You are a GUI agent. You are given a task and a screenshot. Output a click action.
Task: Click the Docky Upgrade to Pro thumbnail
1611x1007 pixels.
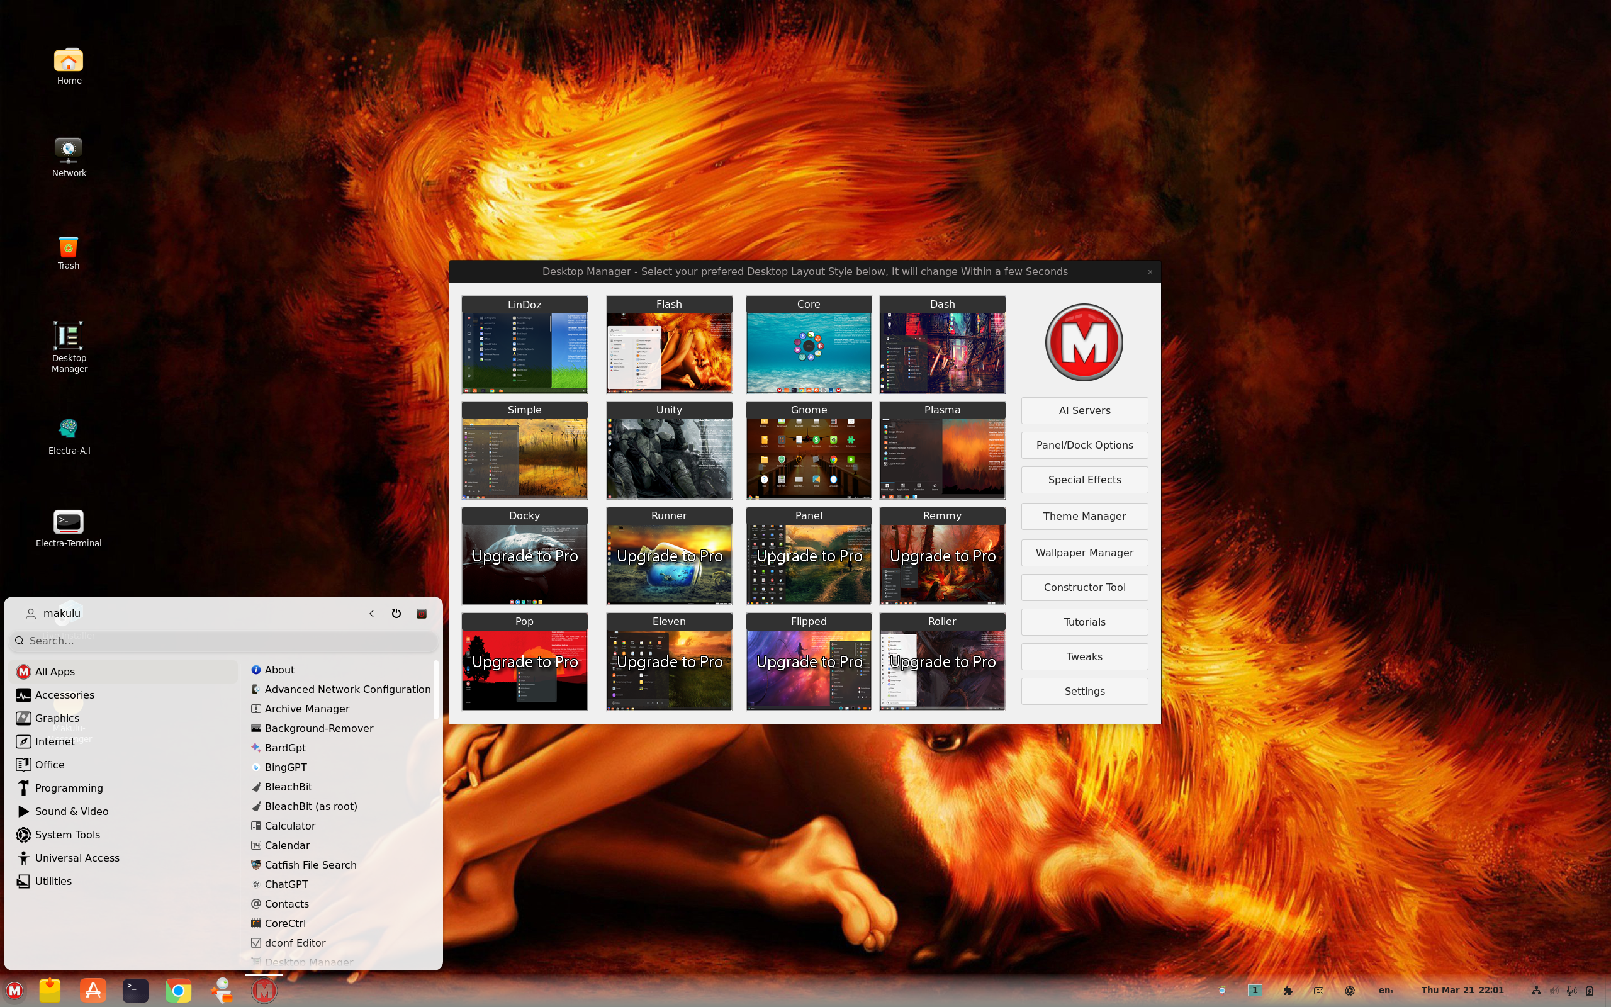(x=525, y=556)
